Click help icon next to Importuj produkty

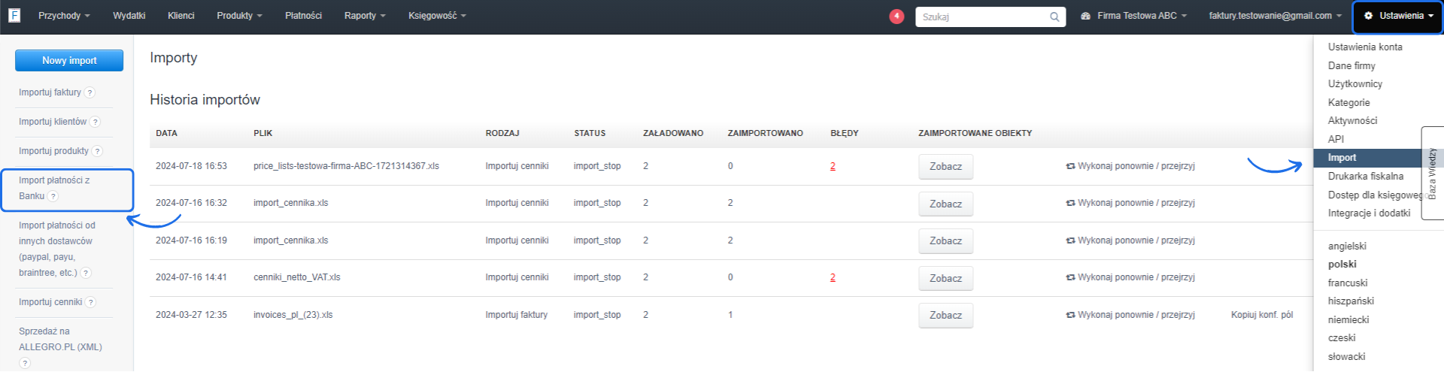tap(97, 151)
